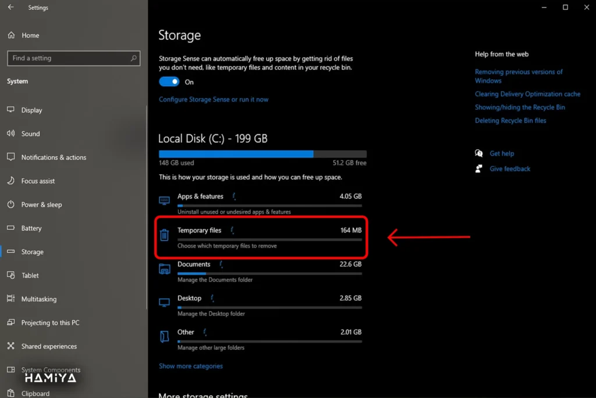
Task: Open Notifications & actions settings page
Action: 54,157
